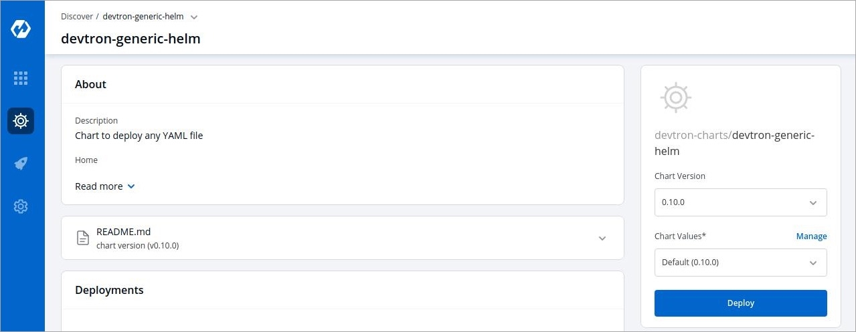Go to Discover breadcrumb link
Viewport: 856px width, 332px height.
click(76, 17)
